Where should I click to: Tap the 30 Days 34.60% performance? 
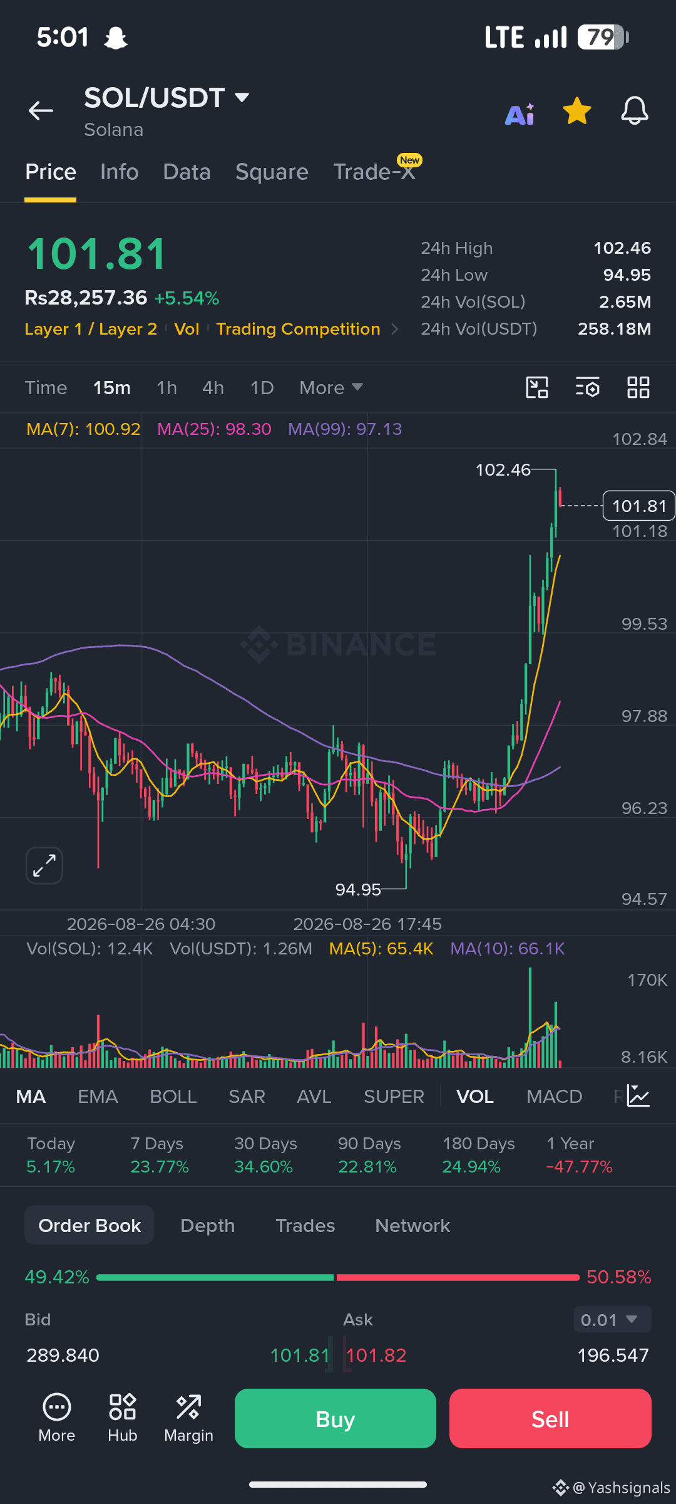(x=265, y=1155)
